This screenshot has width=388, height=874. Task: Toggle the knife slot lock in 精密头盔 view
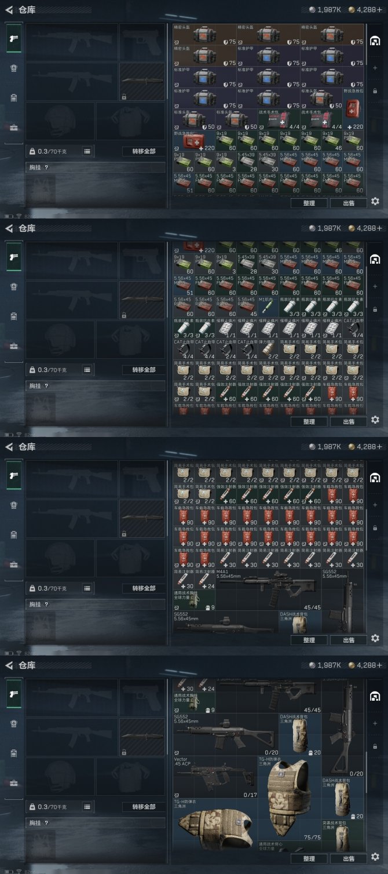(124, 97)
